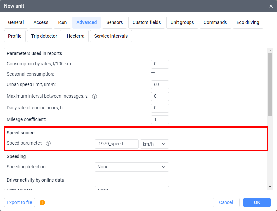Image resolution: width=277 pixels, height=211 pixels.
Task: Open the Service intervals tab
Action: tap(111, 36)
